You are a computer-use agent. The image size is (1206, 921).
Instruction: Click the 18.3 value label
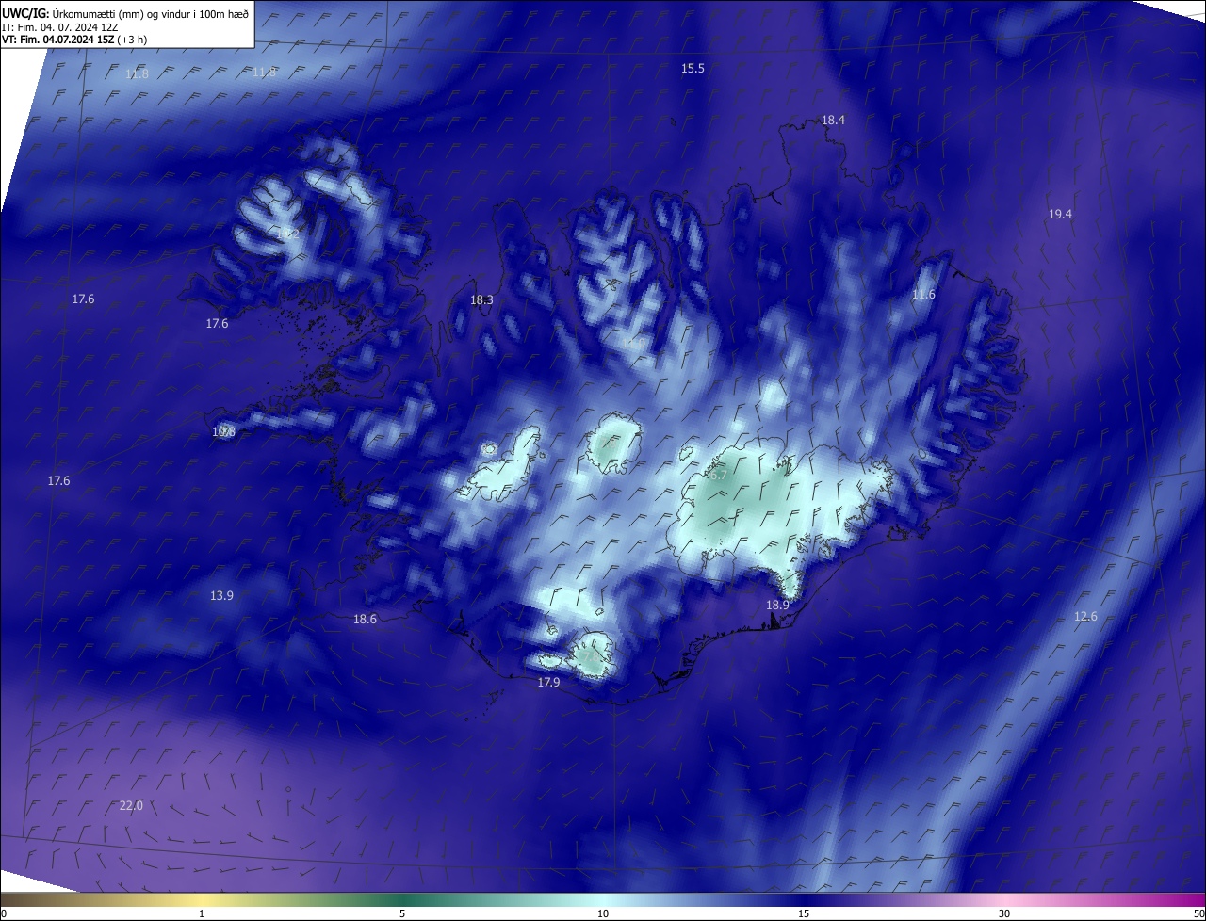pyautogui.click(x=481, y=300)
